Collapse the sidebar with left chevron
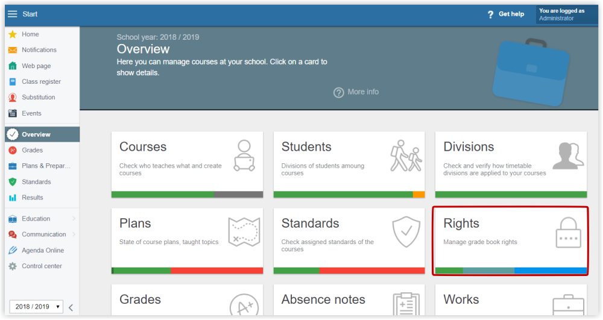Image resolution: width=603 pixels, height=320 pixels. [71, 307]
